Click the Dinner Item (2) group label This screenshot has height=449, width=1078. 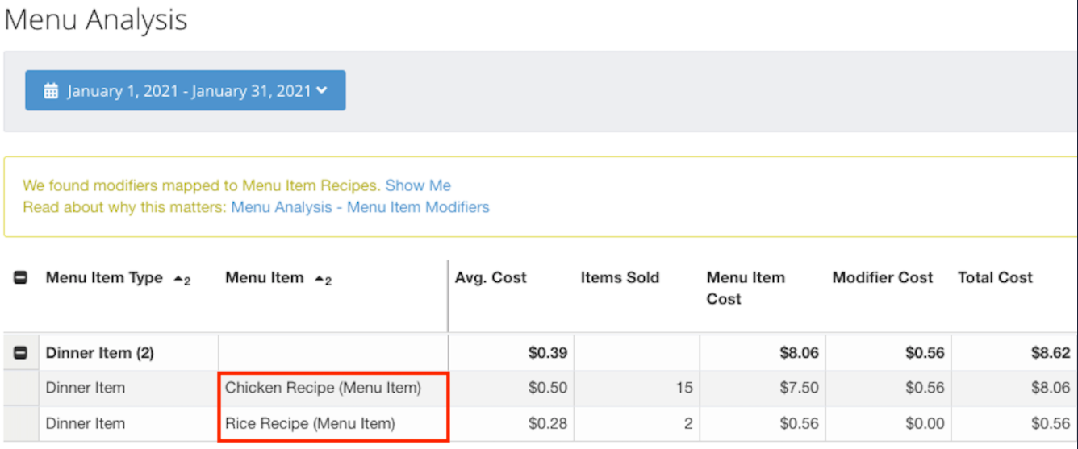point(100,353)
